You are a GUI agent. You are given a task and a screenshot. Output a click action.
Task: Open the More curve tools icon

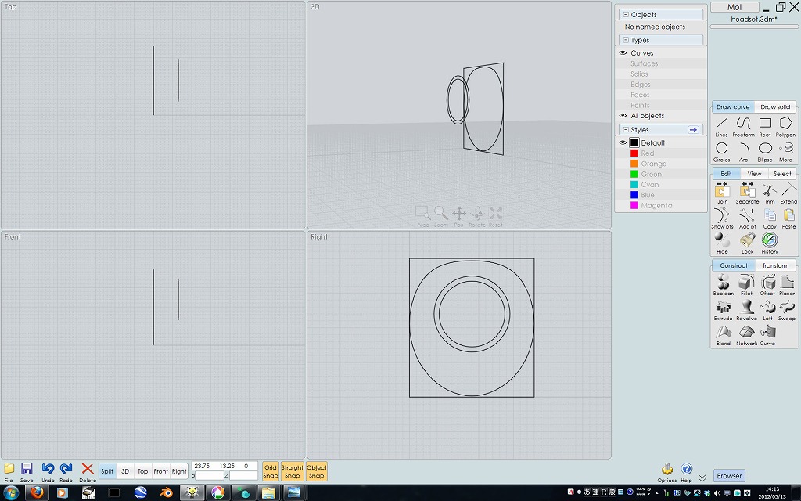coord(785,152)
